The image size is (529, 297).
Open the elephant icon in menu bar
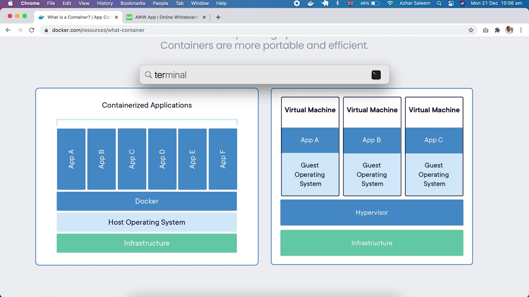pos(324,3)
